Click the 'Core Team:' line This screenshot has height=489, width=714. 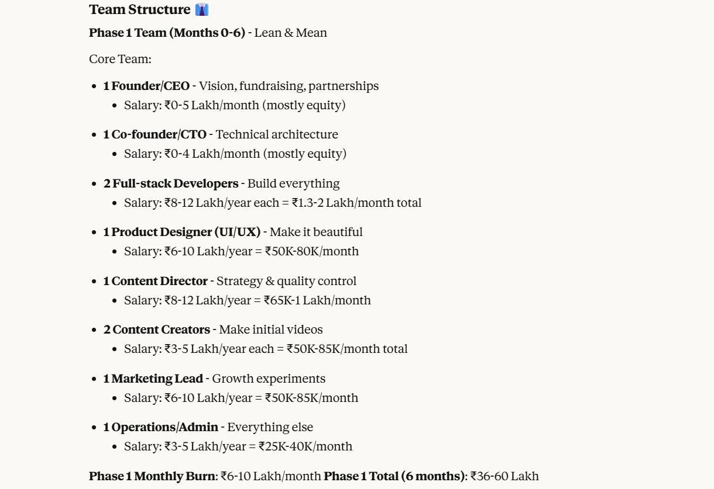tap(120, 59)
